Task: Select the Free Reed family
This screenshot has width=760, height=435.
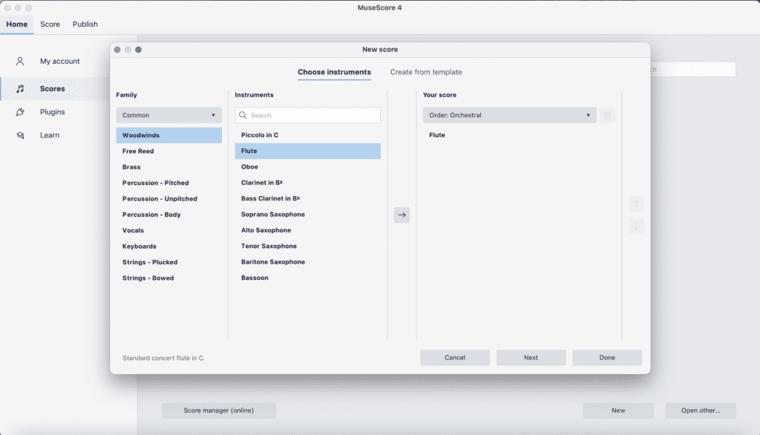Action: 168,151
